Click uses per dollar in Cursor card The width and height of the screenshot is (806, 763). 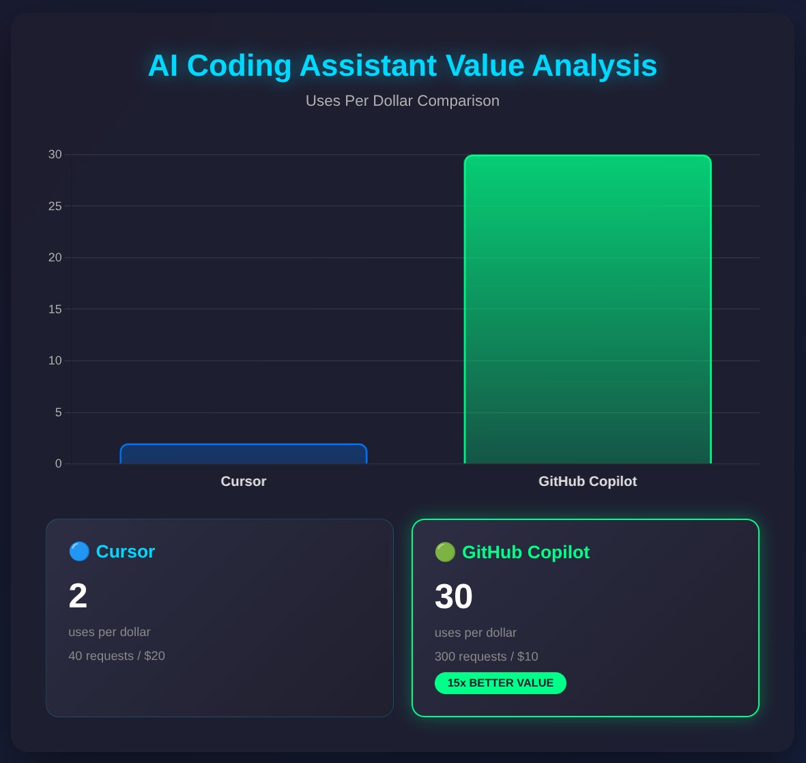pyautogui.click(x=109, y=632)
